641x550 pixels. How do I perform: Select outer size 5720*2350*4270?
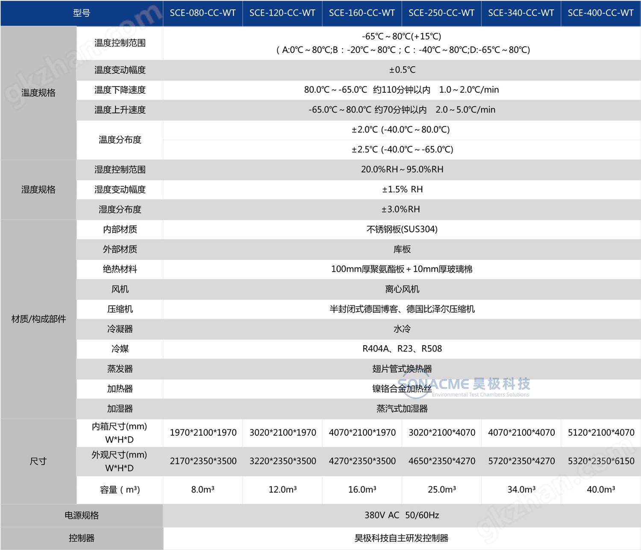tap(521, 461)
